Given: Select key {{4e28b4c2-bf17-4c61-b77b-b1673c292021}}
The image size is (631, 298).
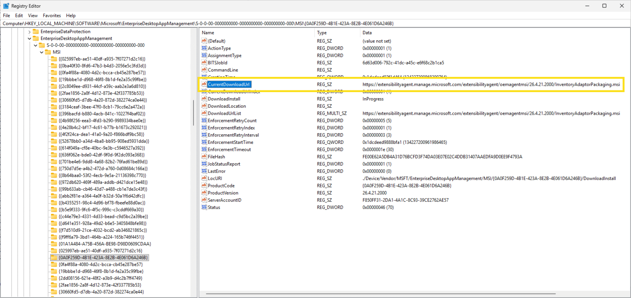Looking at the screenshot, I should (103, 127).
